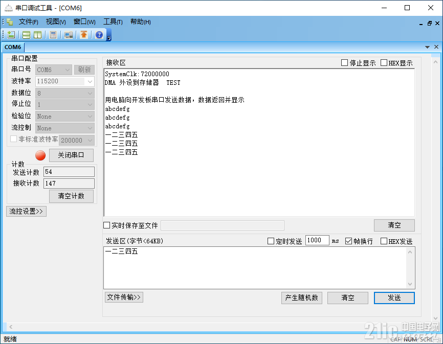
Task: Toggle the 停止显示 checkbox
Action: pyautogui.click(x=344, y=63)
